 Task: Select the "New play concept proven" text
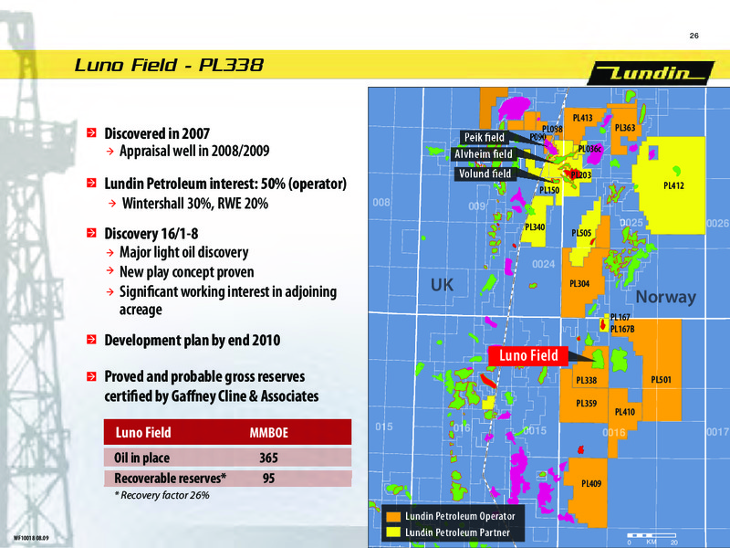click(x=187, y=271)
